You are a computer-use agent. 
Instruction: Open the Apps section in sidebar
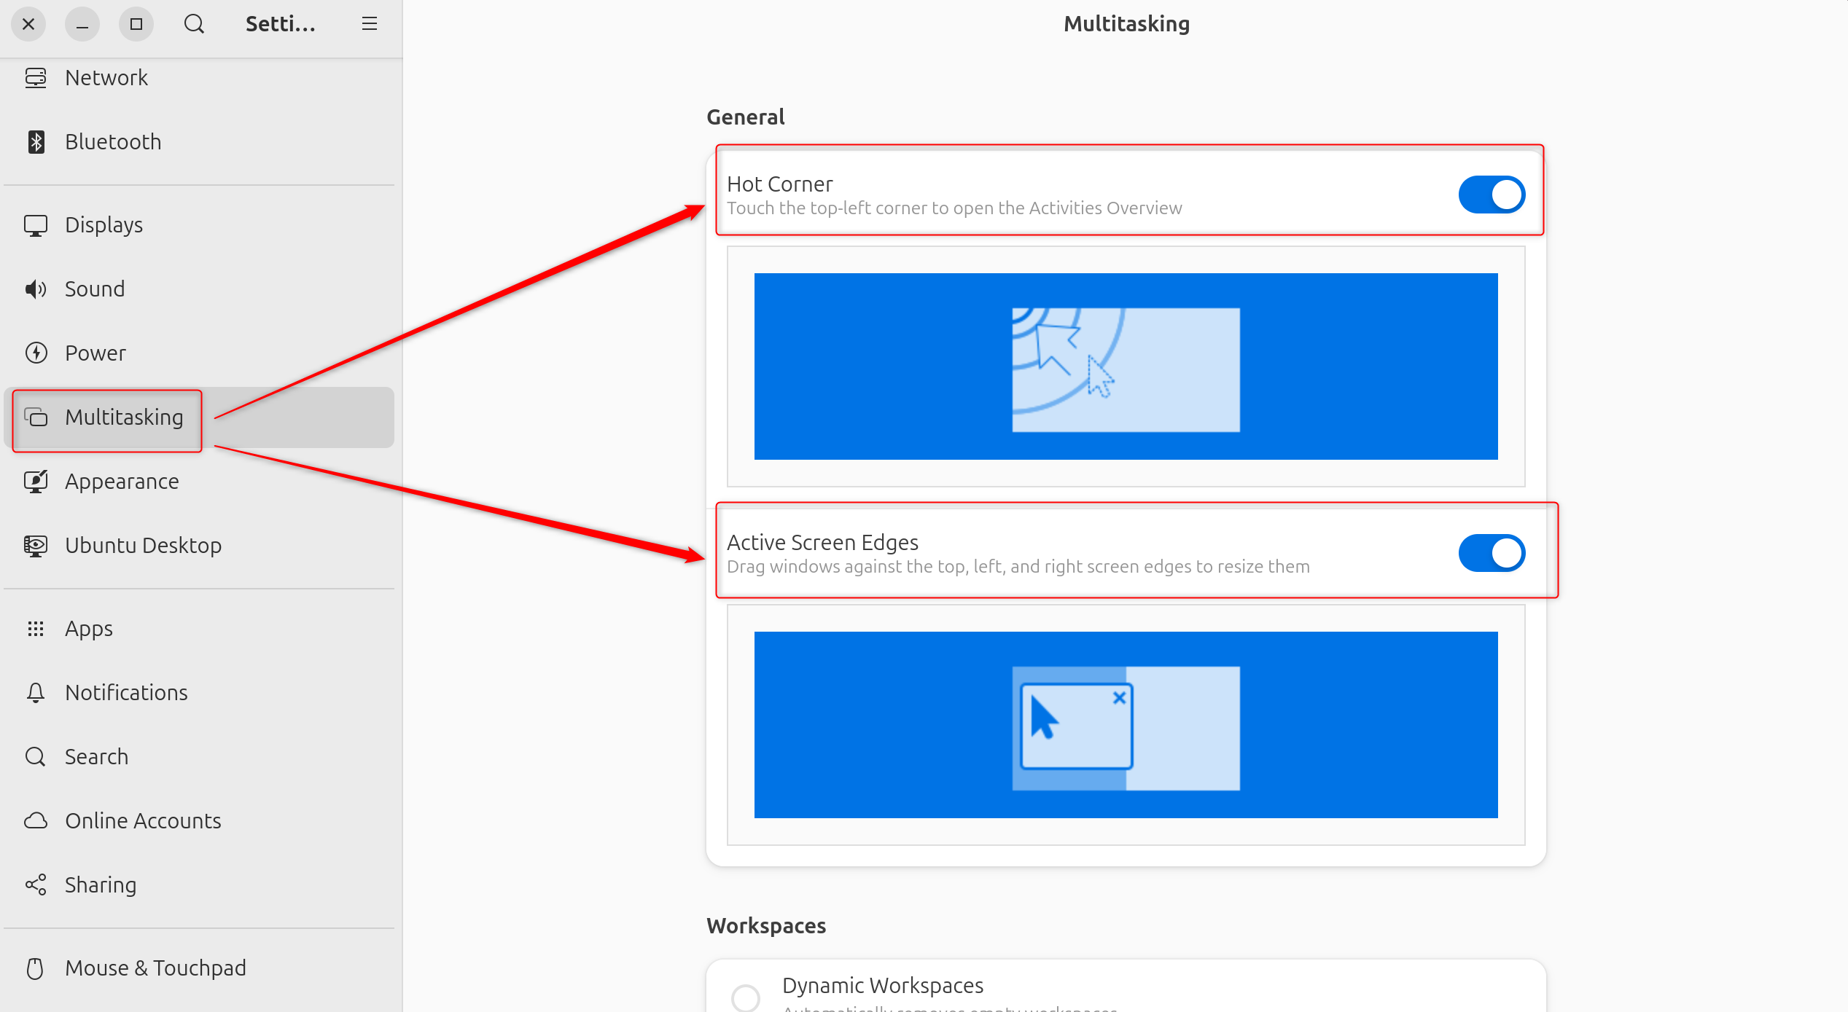(x=88, y=627)
